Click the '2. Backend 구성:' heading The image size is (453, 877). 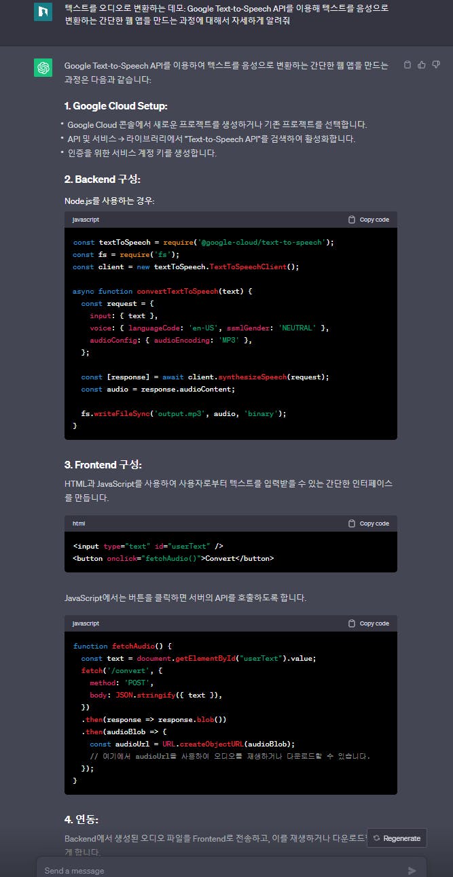(103, 179)
